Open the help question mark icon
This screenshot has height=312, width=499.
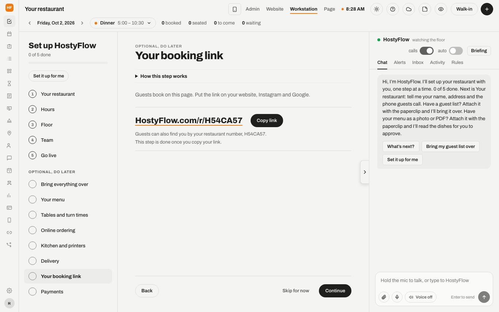coord(393,9)
